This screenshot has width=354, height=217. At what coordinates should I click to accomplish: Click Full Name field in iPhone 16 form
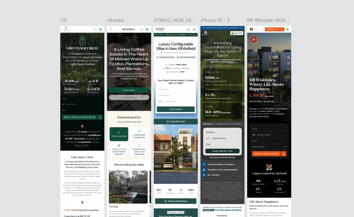click(x=222, y=132)
